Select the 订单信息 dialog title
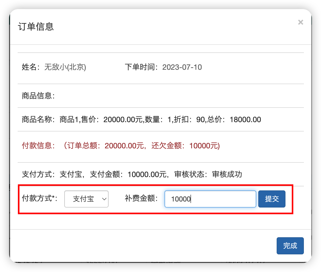Image resolution: width=321 pixels, height=272 pixels. click(36, 26)
